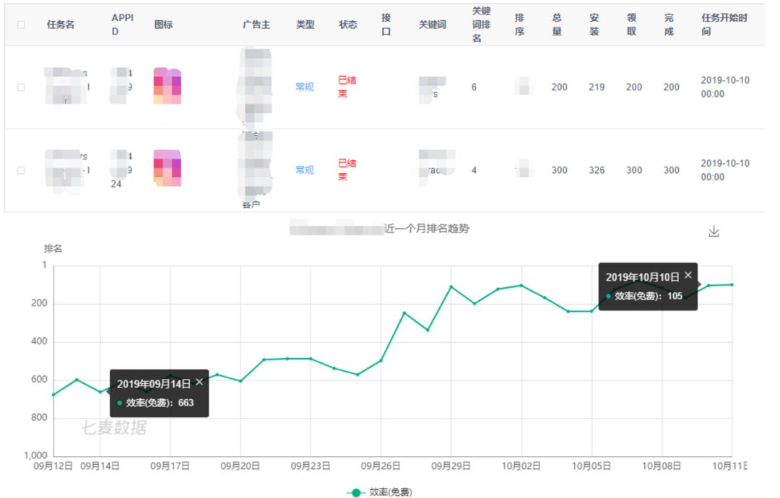The image size is (780, 498).
Task: Click the 任务名 column header
Action: [59, 24]
